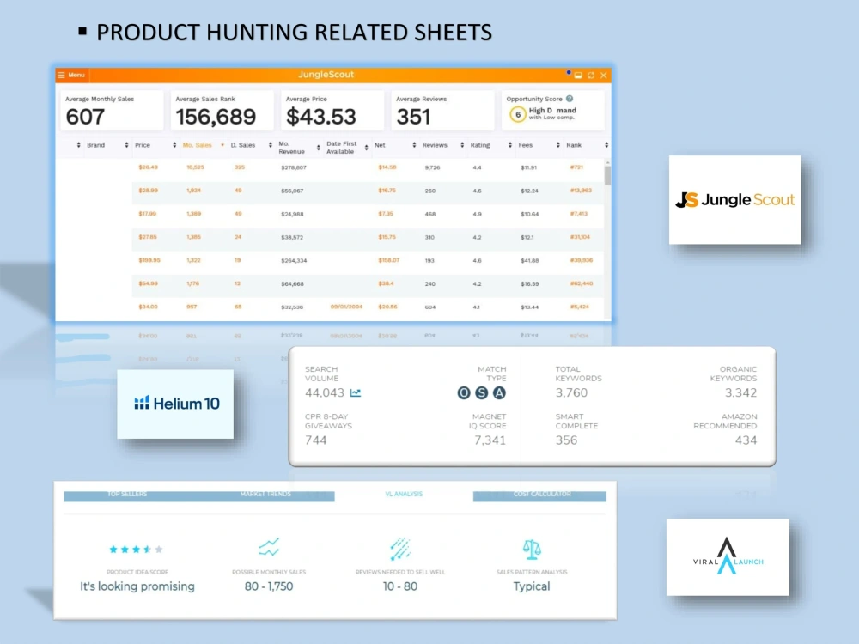Viewport: 859px width, 644px height.
Task: Close the JungleScout window
Action: 604,75
